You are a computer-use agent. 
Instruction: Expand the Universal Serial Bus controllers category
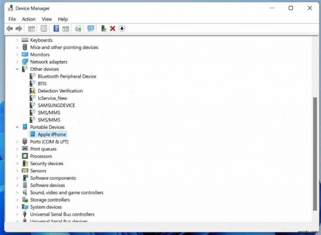(x=16, y=214)
